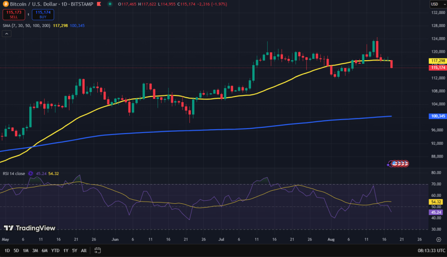
Task: Open chart time axis settings gear
Action: pos(438,240)
